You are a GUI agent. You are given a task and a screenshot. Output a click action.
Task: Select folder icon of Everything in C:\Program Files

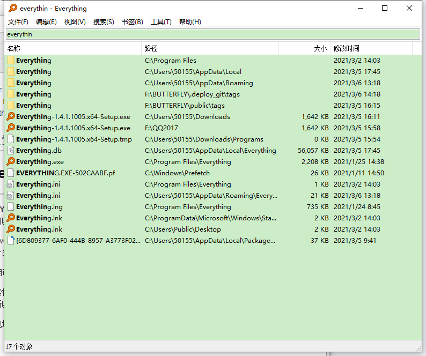pos(11,60)
